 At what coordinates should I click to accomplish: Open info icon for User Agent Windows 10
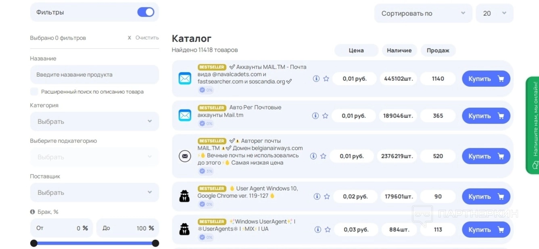point(317,197)
